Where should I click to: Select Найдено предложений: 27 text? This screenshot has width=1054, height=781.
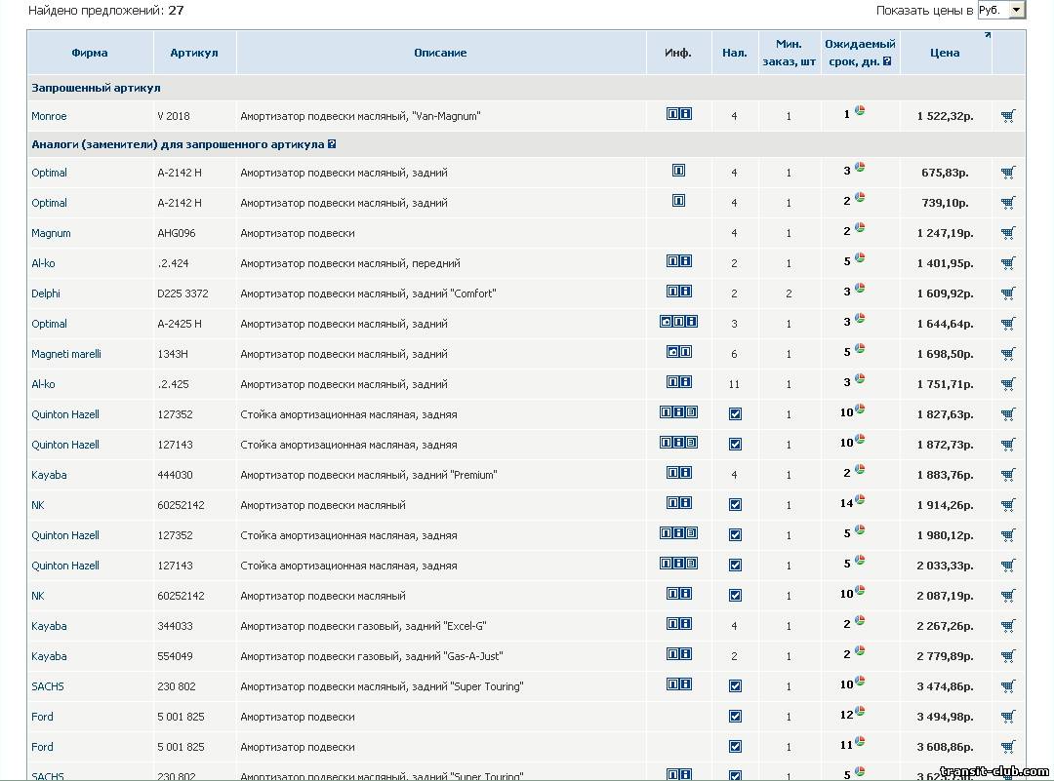[x=105, y=10]
